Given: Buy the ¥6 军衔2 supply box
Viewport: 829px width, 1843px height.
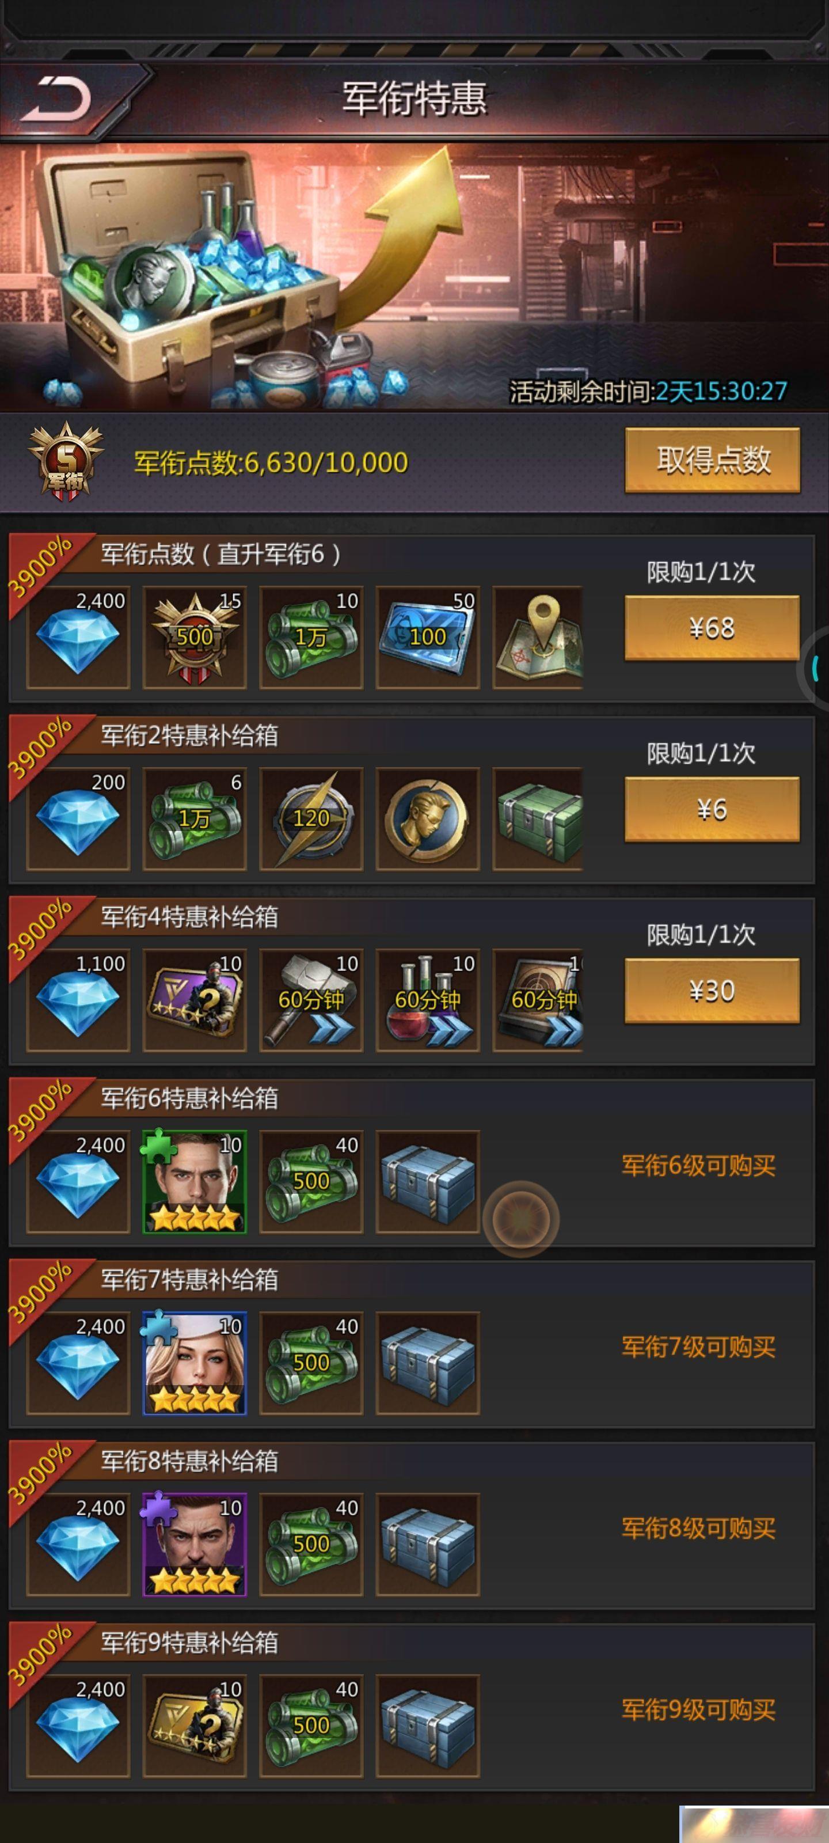Looking at the screenshot, I should point(712,809).
